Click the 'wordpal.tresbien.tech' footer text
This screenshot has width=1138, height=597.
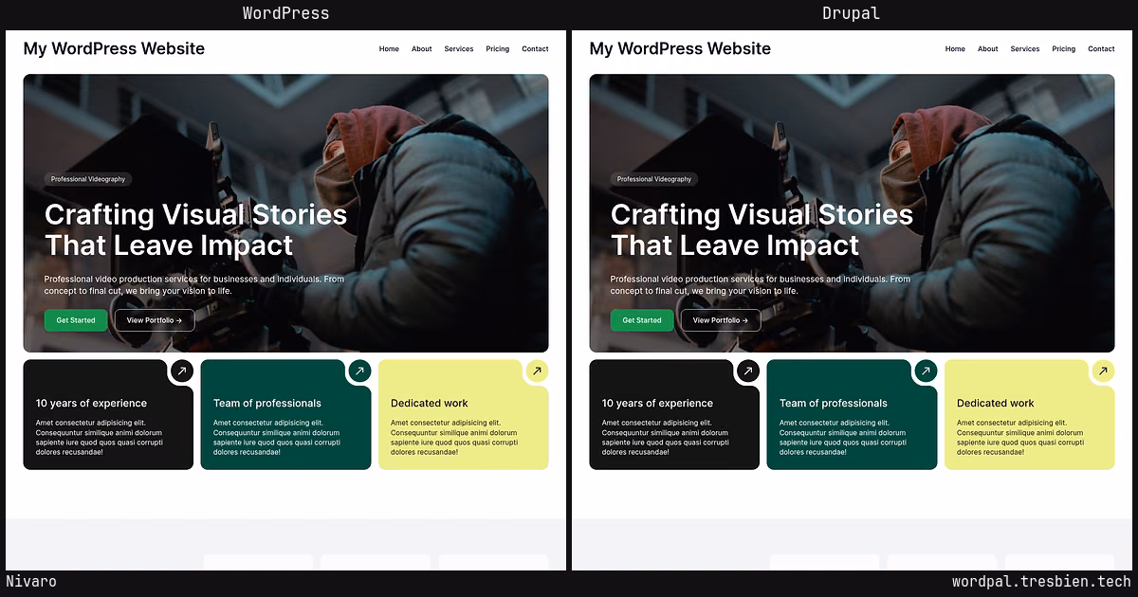pos(1041,582)
